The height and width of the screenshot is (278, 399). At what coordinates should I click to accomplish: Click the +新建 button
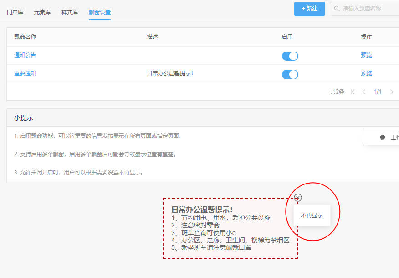pos(310,9)
